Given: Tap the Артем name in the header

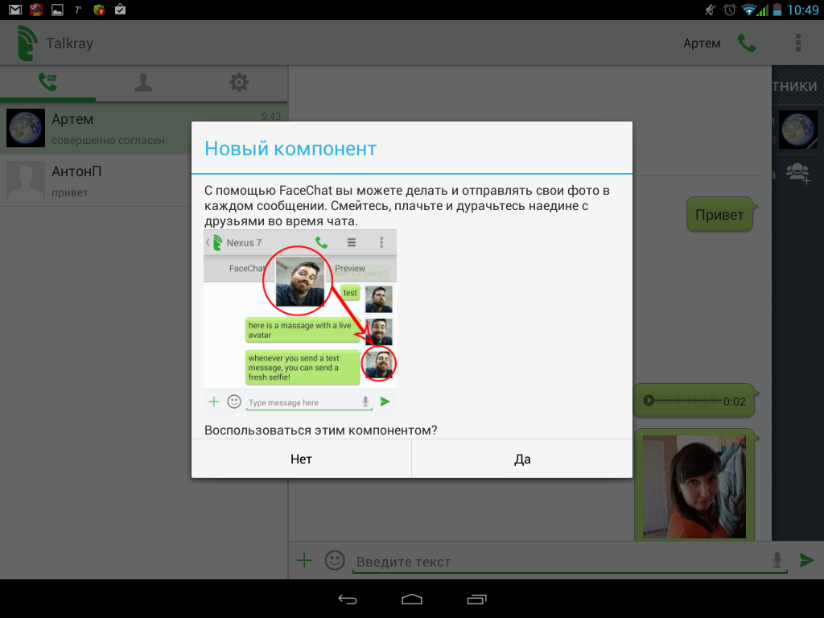Looking at the screenshot, I should pos(702,43).
